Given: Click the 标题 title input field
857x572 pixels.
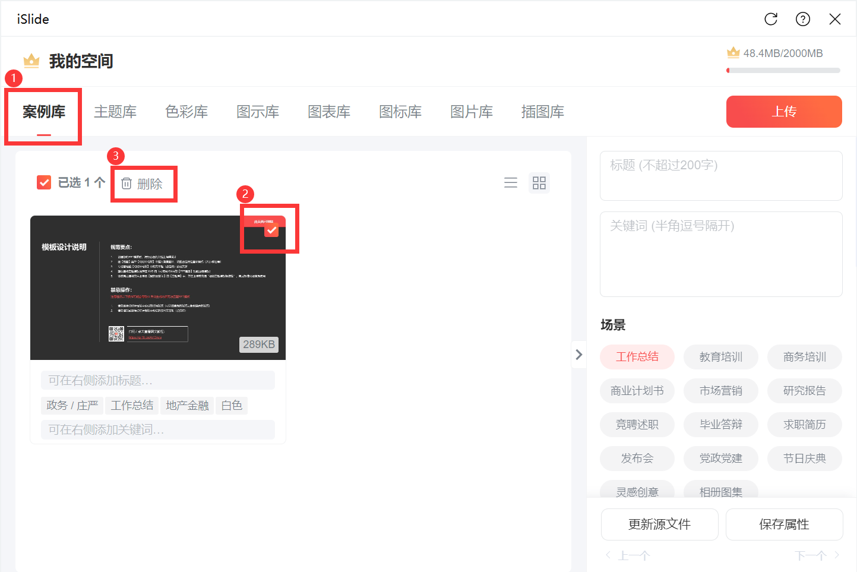Looking at the screenshot, I should [721, 176].
